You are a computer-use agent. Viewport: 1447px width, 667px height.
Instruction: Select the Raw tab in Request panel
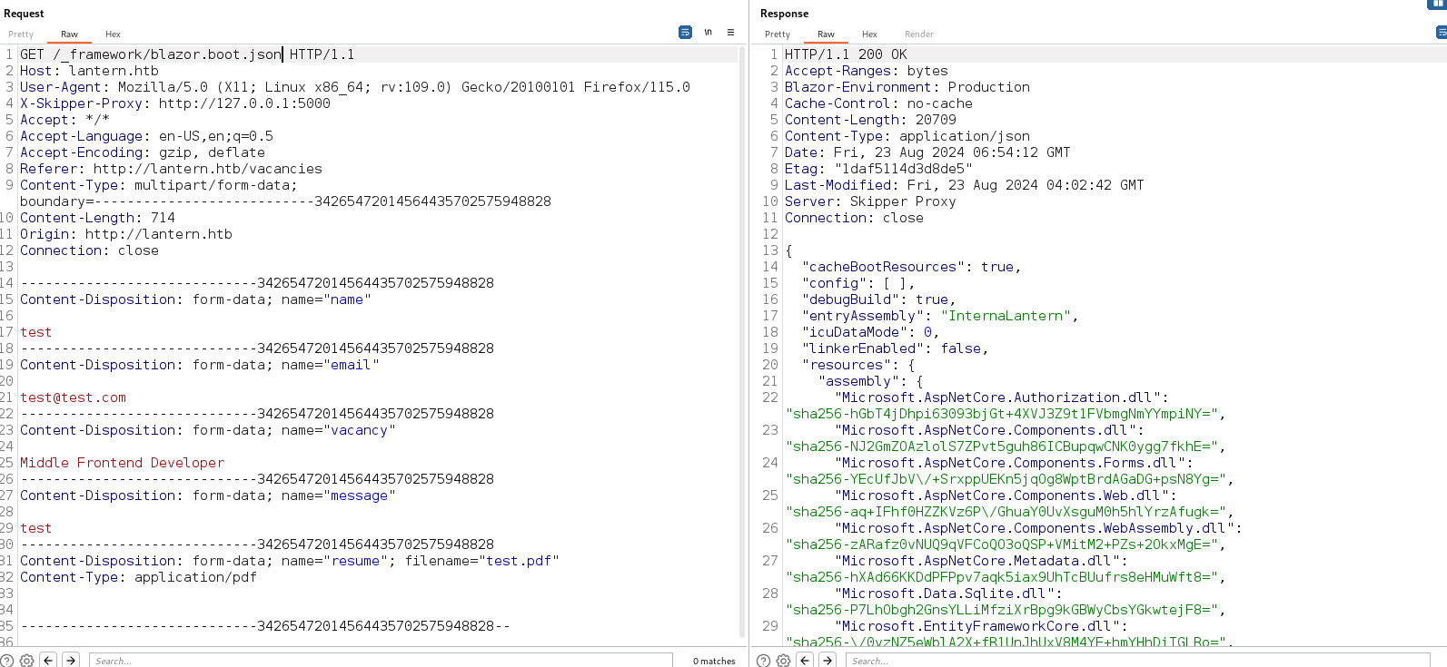point(69,34)
